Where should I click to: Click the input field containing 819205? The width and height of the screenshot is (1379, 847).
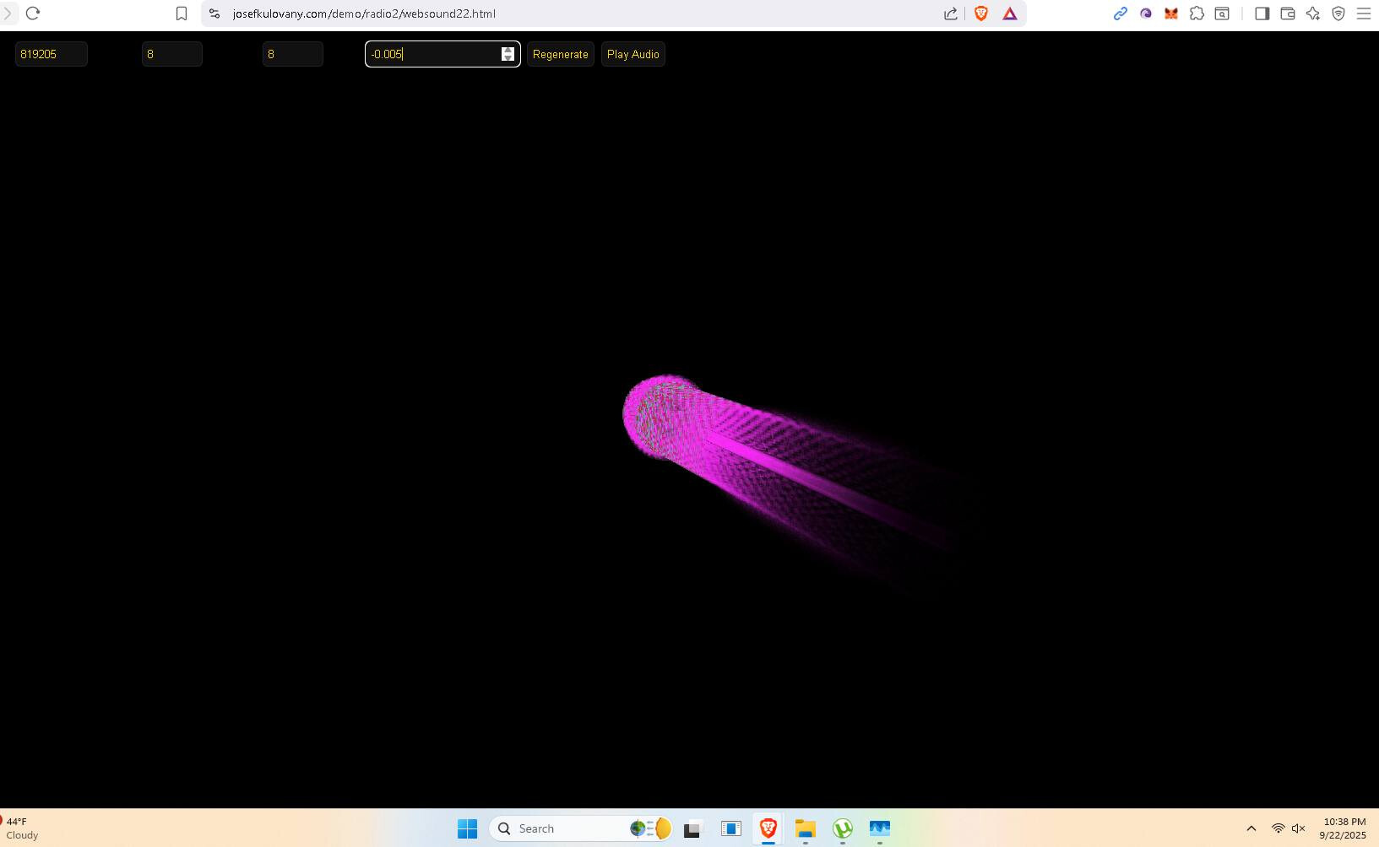51,54
